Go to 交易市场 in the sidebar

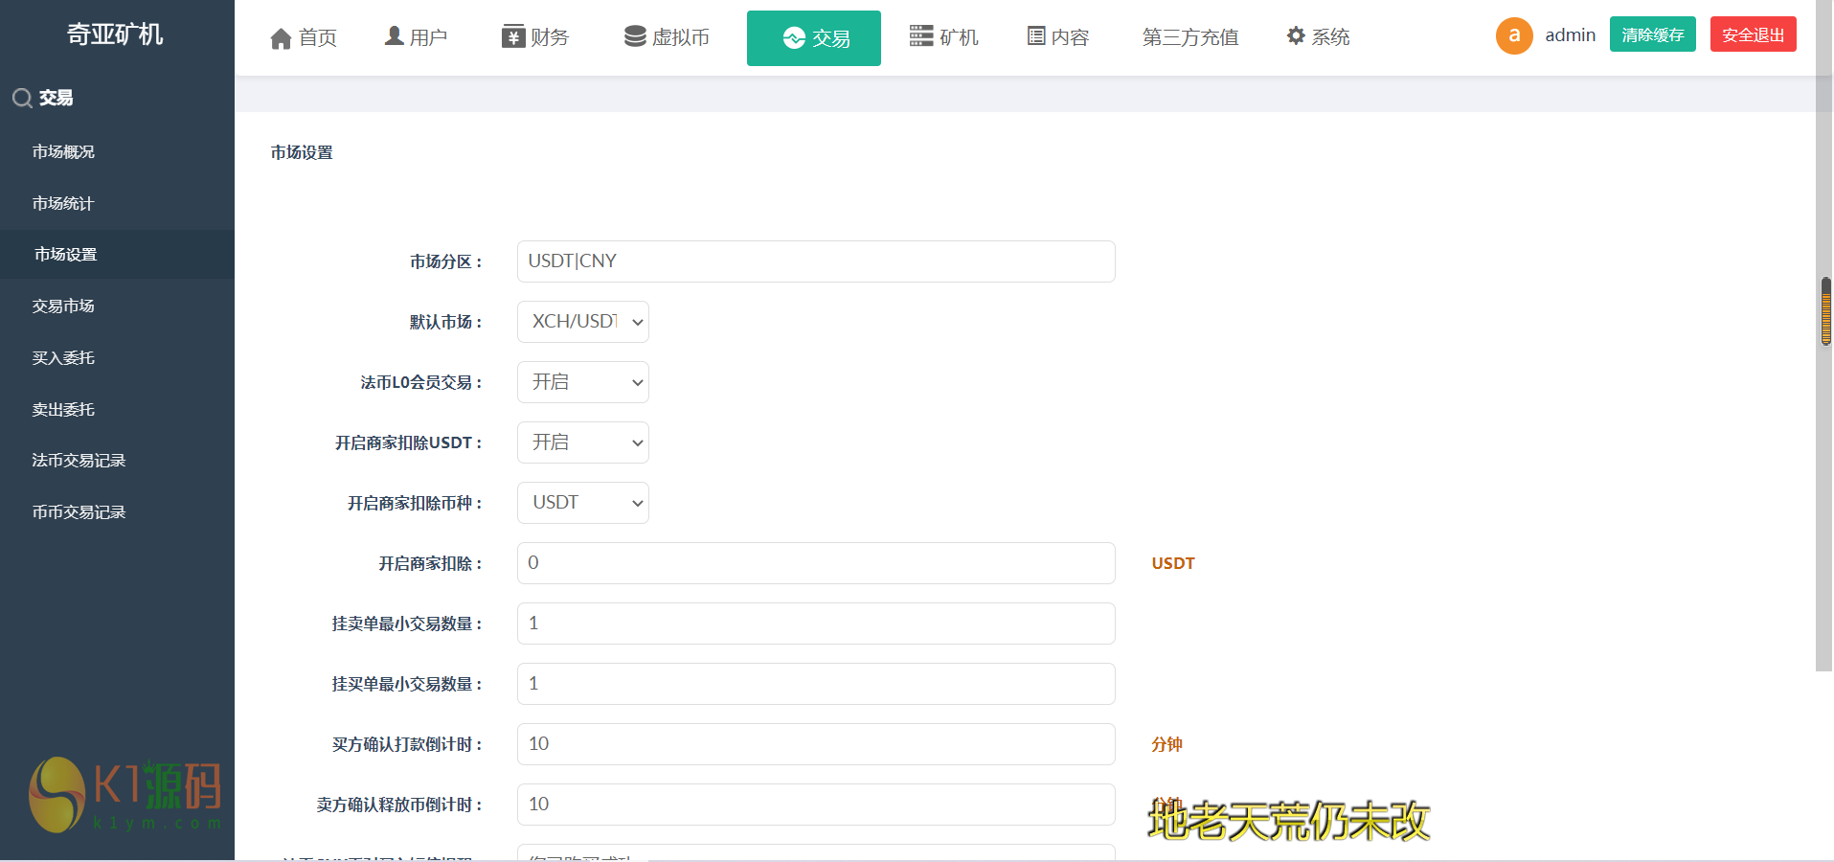(x=63, y=306)
